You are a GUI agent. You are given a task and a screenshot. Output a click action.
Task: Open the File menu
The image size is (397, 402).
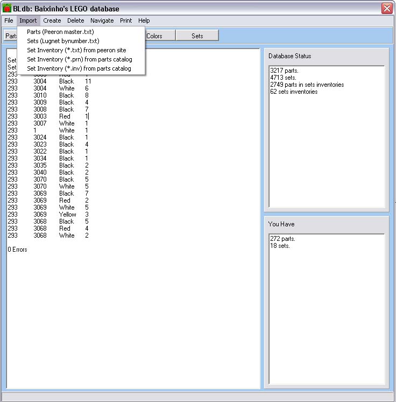click(9, 20)
